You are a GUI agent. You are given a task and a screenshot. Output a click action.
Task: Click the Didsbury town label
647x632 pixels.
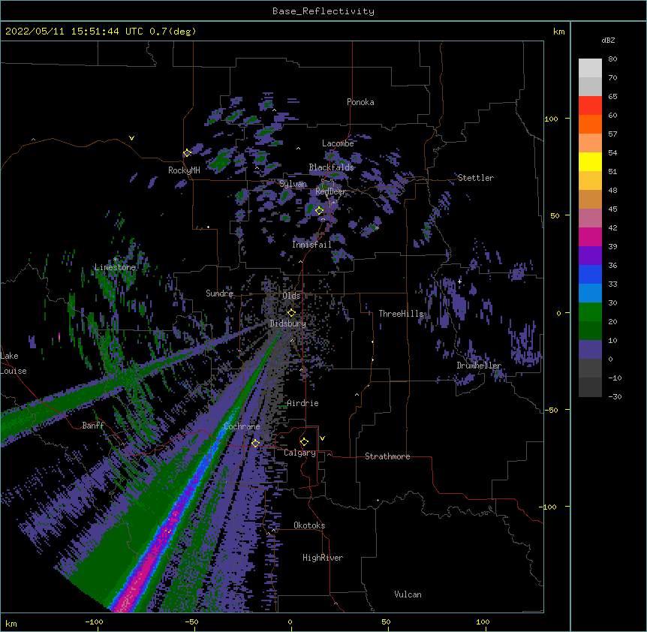[288, 324]
